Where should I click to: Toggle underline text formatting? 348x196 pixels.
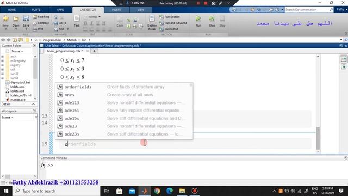coord(98,23)
